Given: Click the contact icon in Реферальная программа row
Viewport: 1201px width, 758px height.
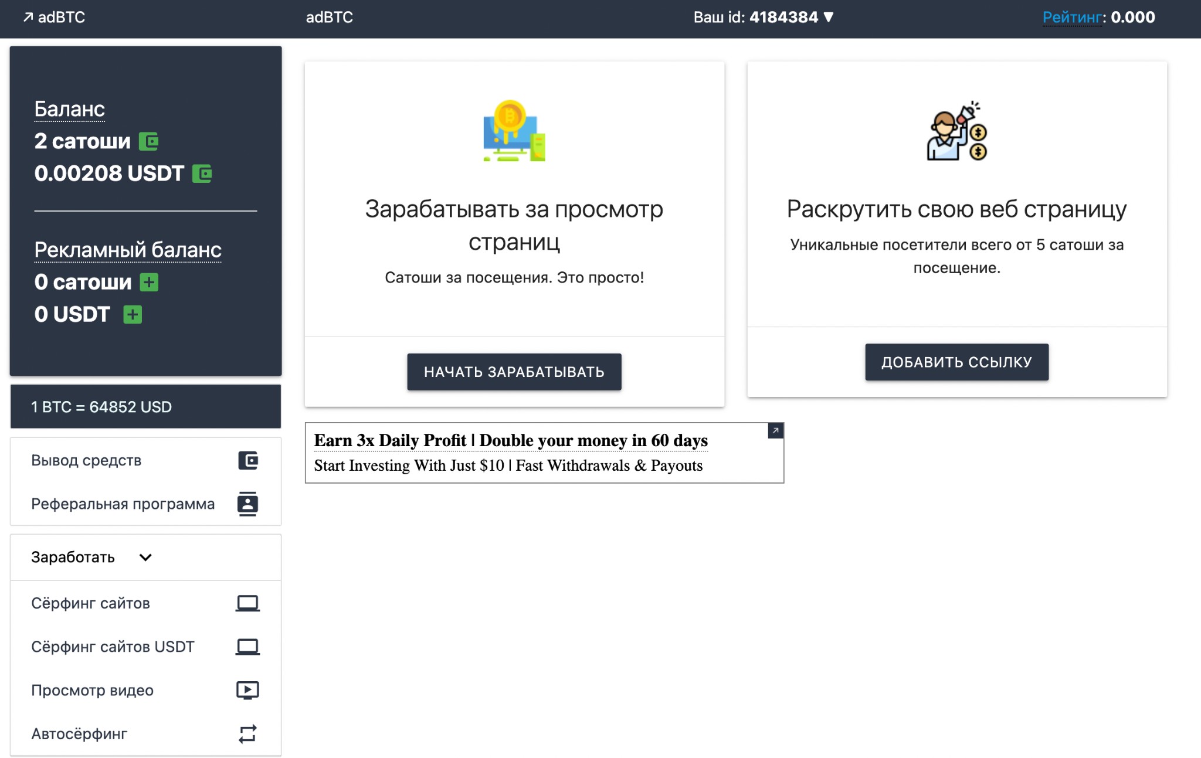Looking at the screenshot, I should 247,504.
